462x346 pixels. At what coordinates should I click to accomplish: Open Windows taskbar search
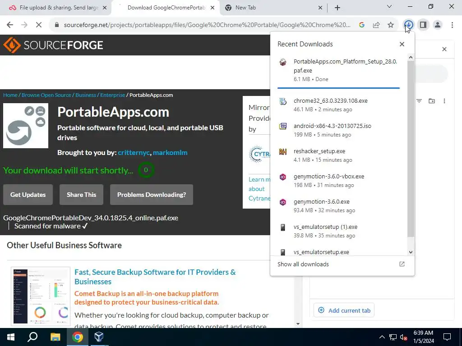tap(32, 337)
